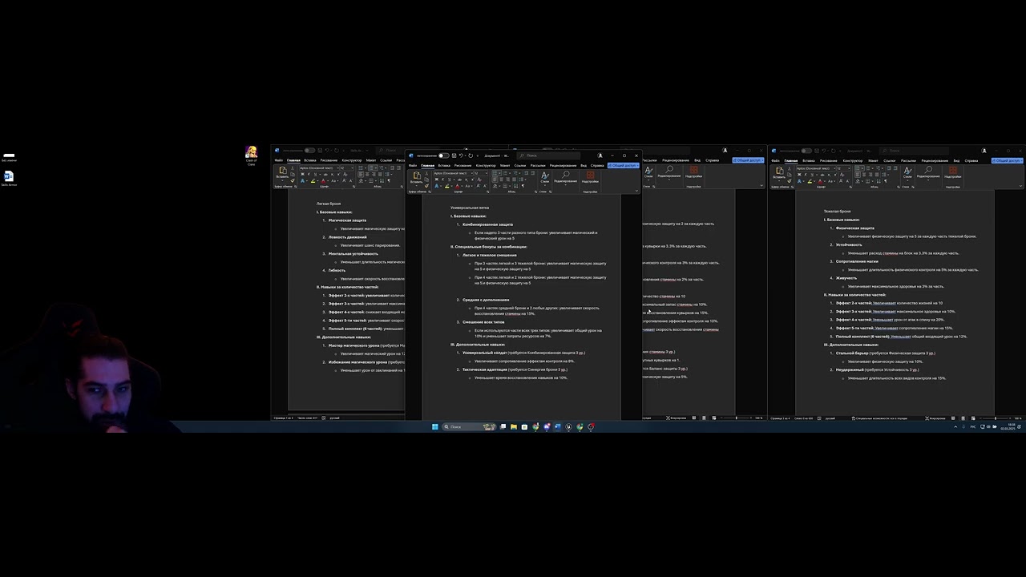Collapse the ribbon in front Word window
The image size is (1026, 577).
(x=636, y=191)
